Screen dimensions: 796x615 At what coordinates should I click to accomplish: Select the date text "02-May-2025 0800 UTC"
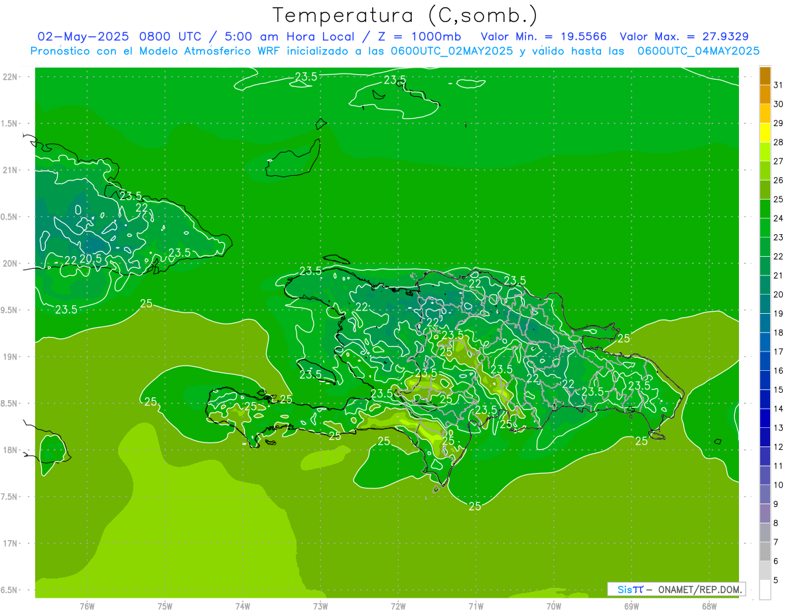pyautogui.click(x=119, y=36)
